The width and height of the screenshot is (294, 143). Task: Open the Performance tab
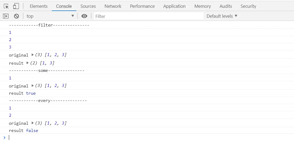tap(142, 6)
